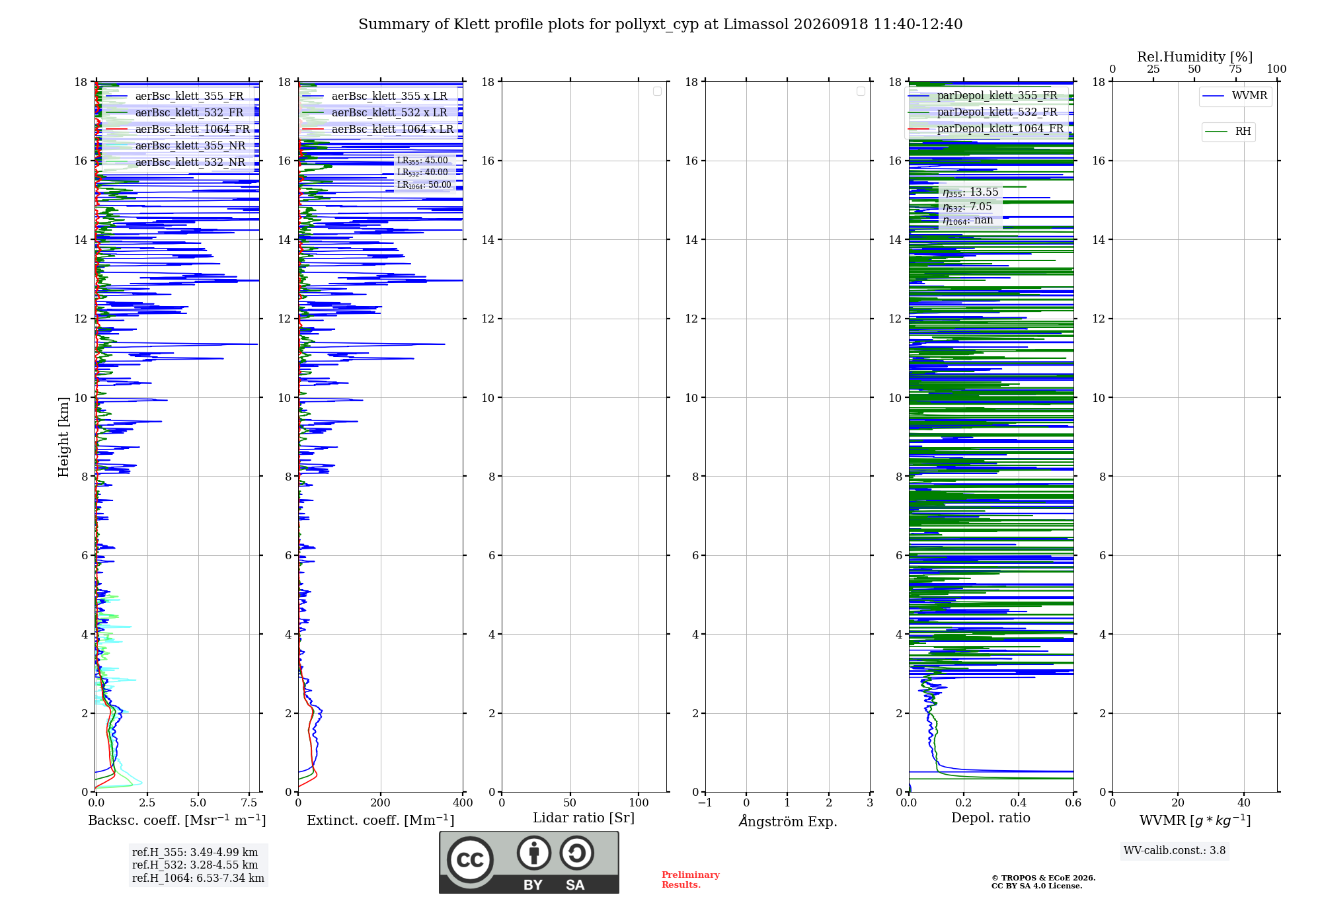Click the BY attribution person icon
1322x899 pixels.
pos(534,853)
